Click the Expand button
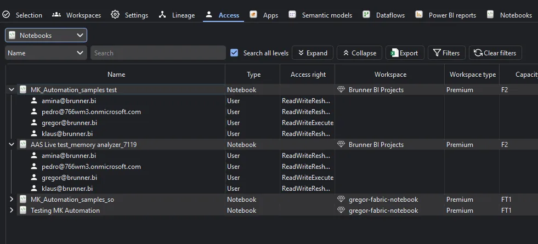Screen dimensions: 538x244 [313, 53]
